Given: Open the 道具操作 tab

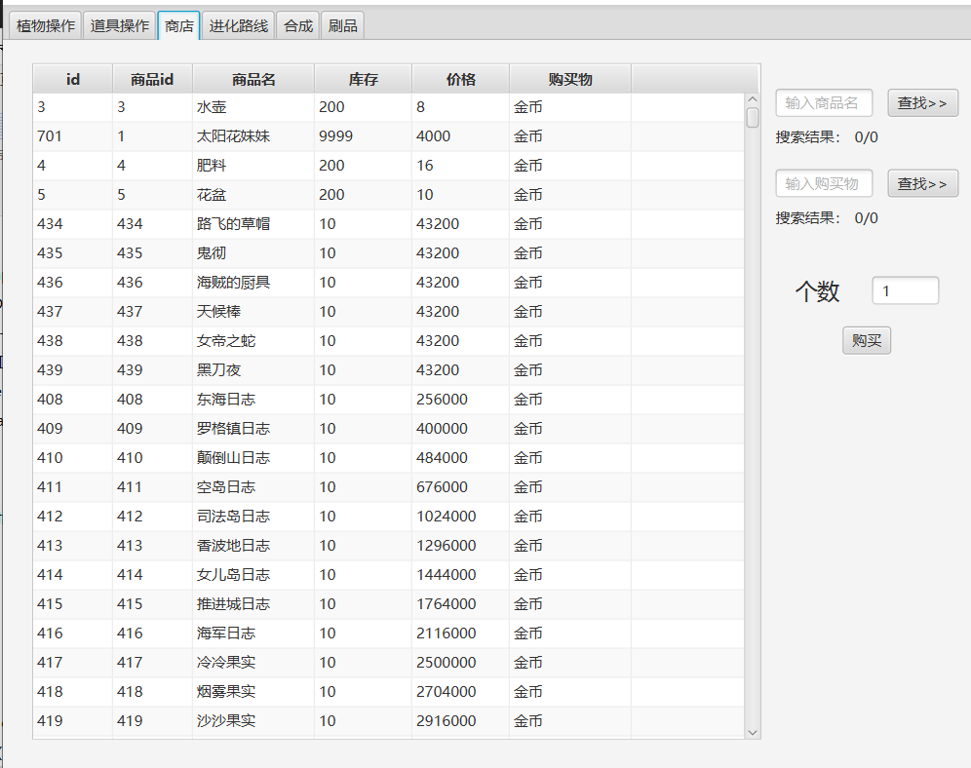Looking at the screenshot, I should pyautogui.click(x=120, y=26).
